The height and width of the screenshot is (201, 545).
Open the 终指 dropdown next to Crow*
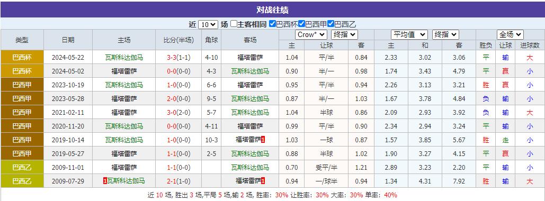pos(344,35)
